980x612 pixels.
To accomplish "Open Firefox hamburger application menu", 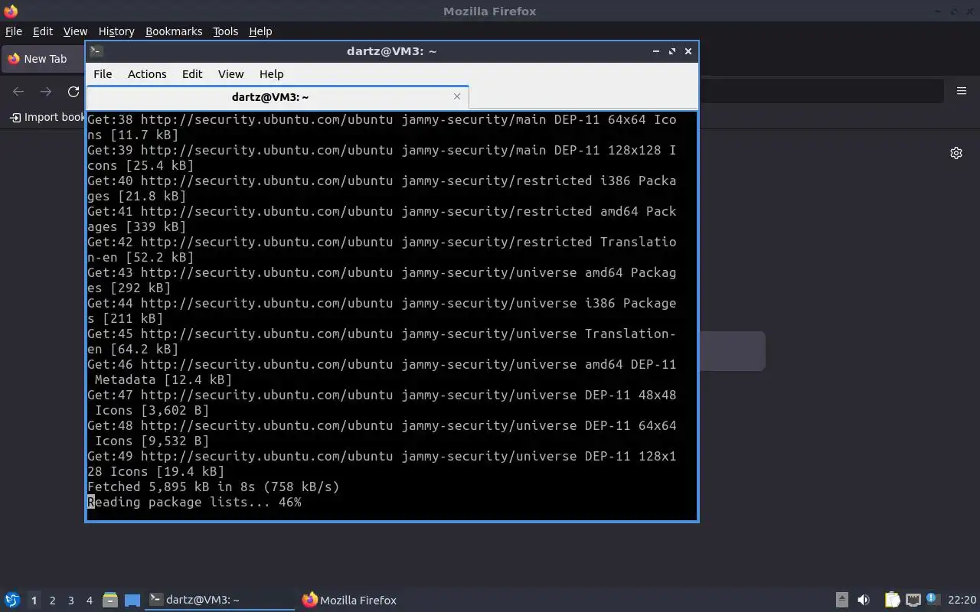I will [x=962, y=91].
